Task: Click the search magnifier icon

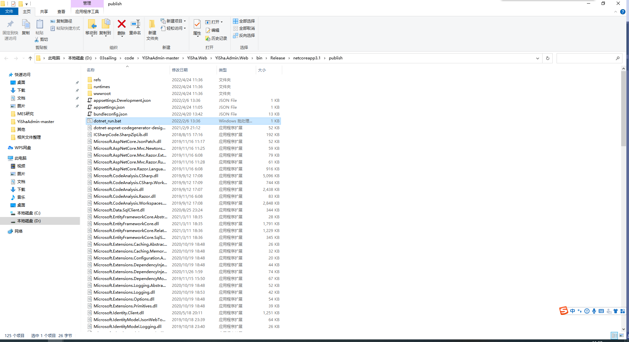Action: click(618, 58)
